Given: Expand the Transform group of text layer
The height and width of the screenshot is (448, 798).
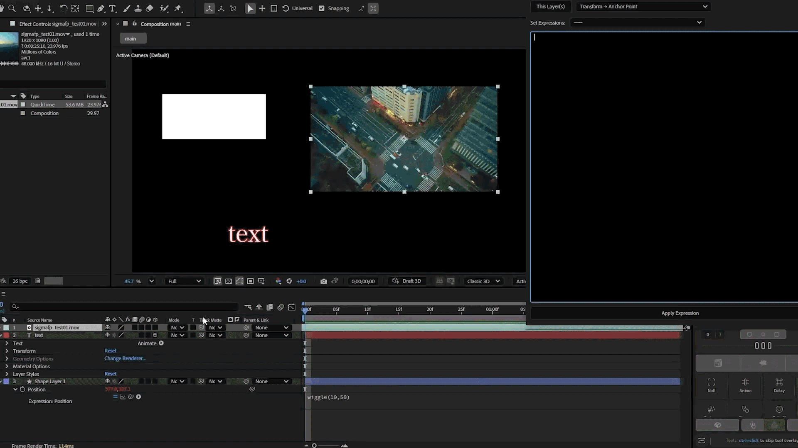Looking at the screenshot, I should coord(7,351).
